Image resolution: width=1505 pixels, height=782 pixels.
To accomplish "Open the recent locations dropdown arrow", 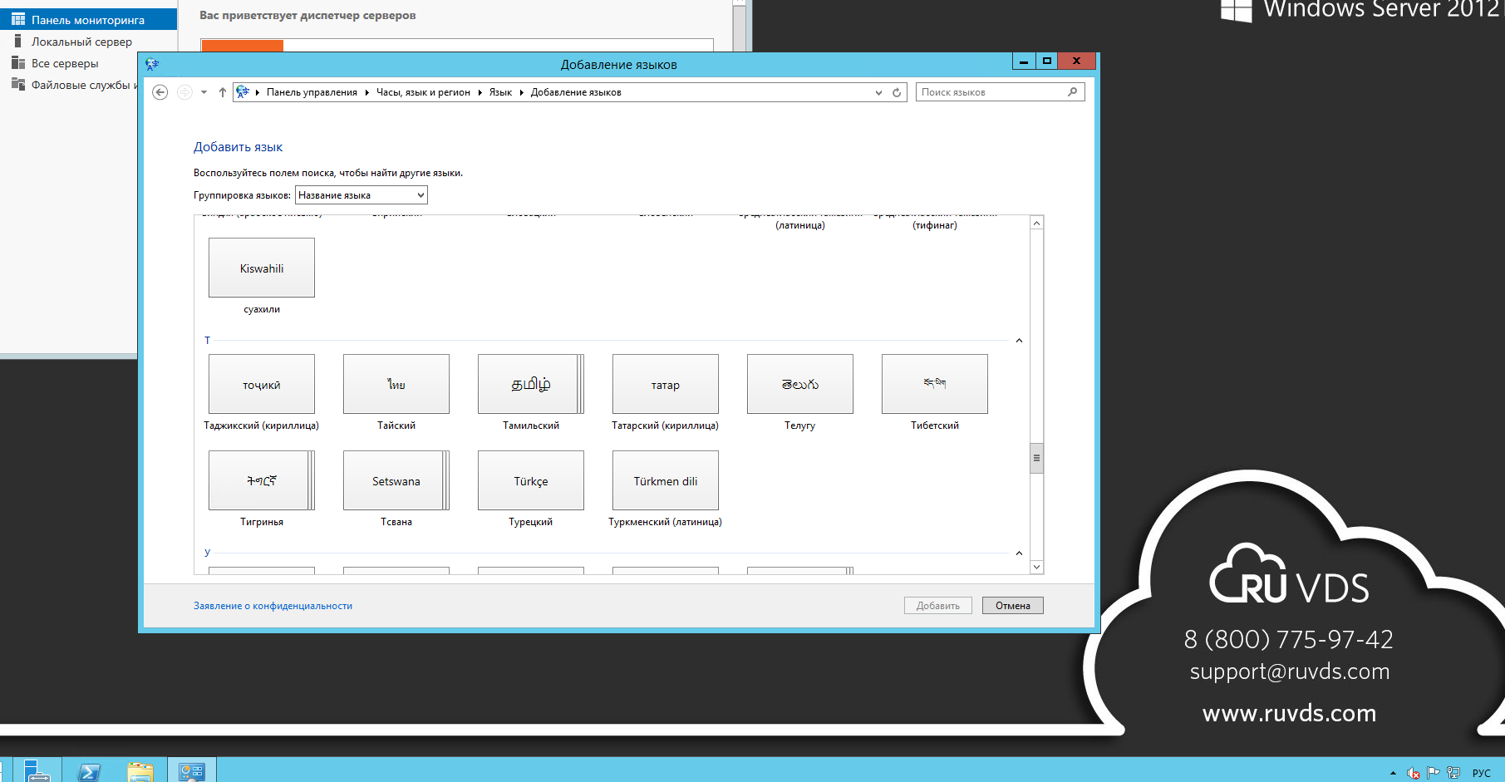I will click(204, 92).
